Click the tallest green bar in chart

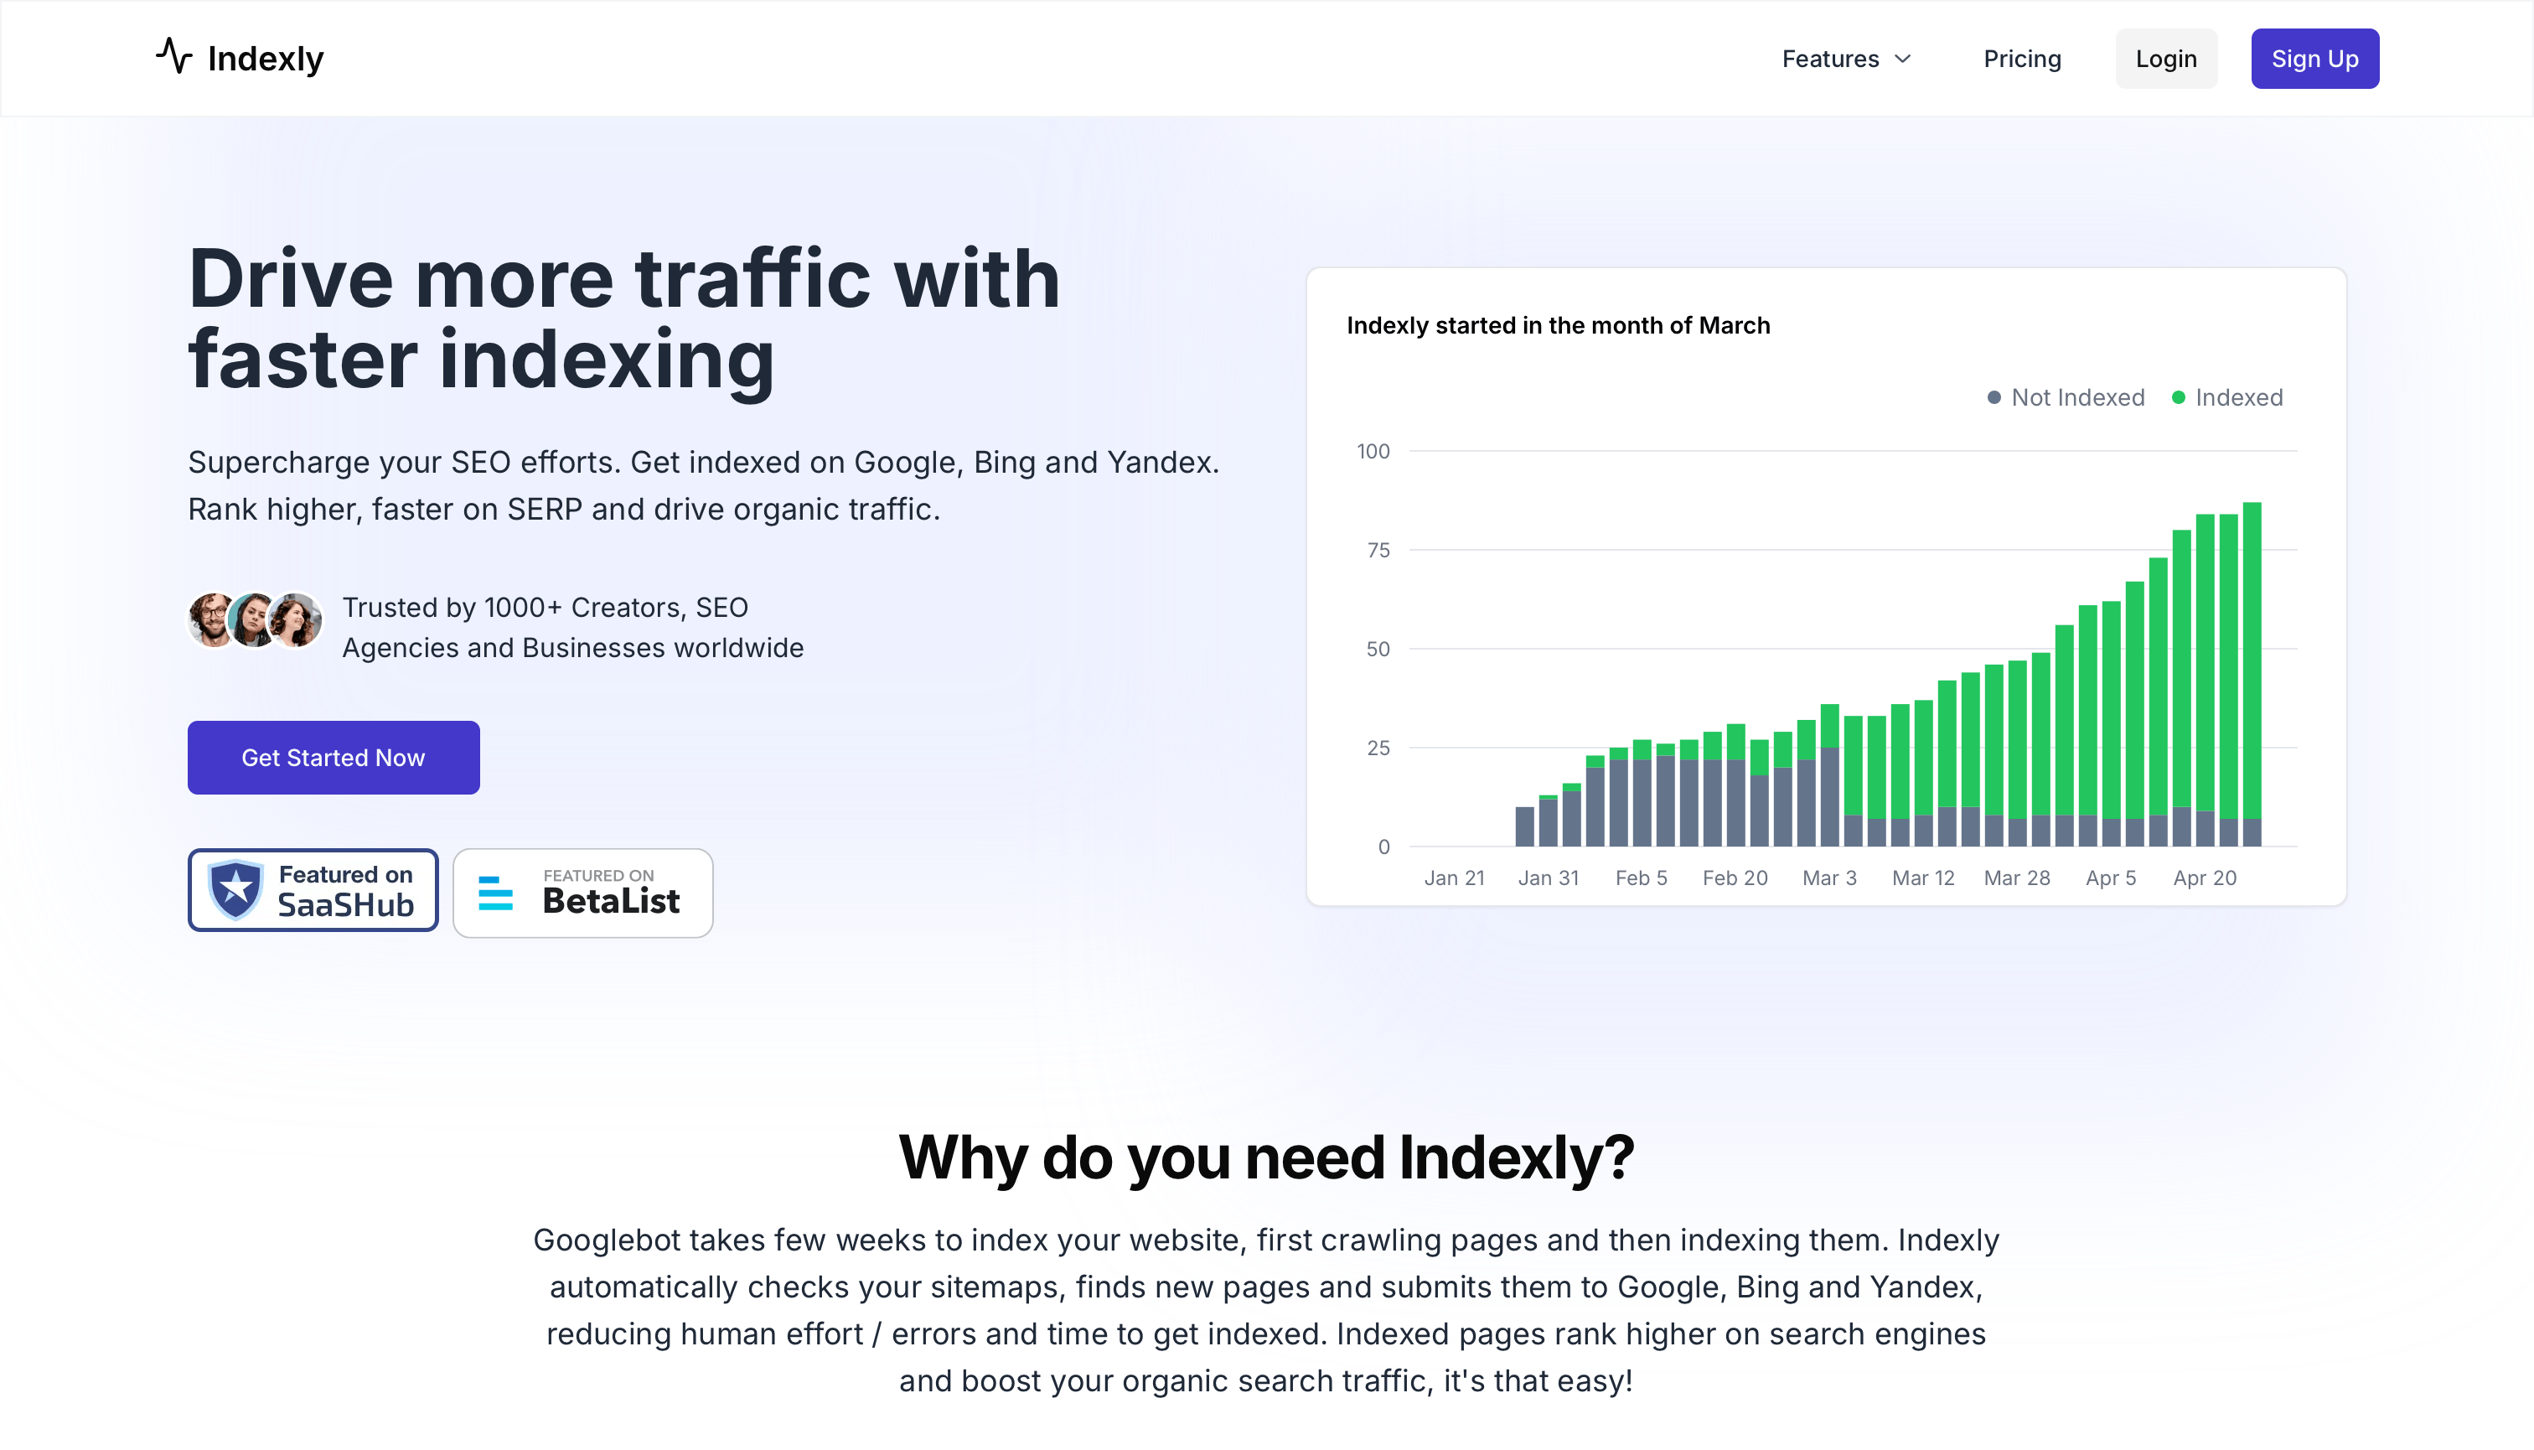2252,660
